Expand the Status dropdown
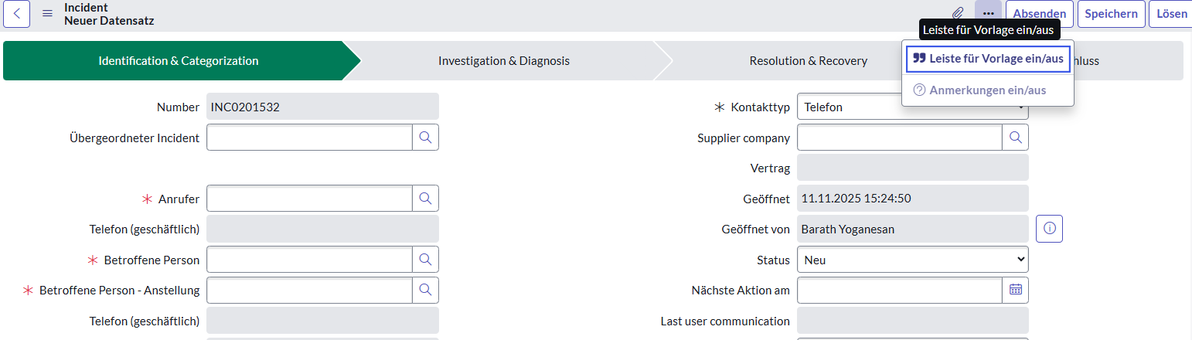Viewport: 1192px width, 340px height. pos(912,260)
